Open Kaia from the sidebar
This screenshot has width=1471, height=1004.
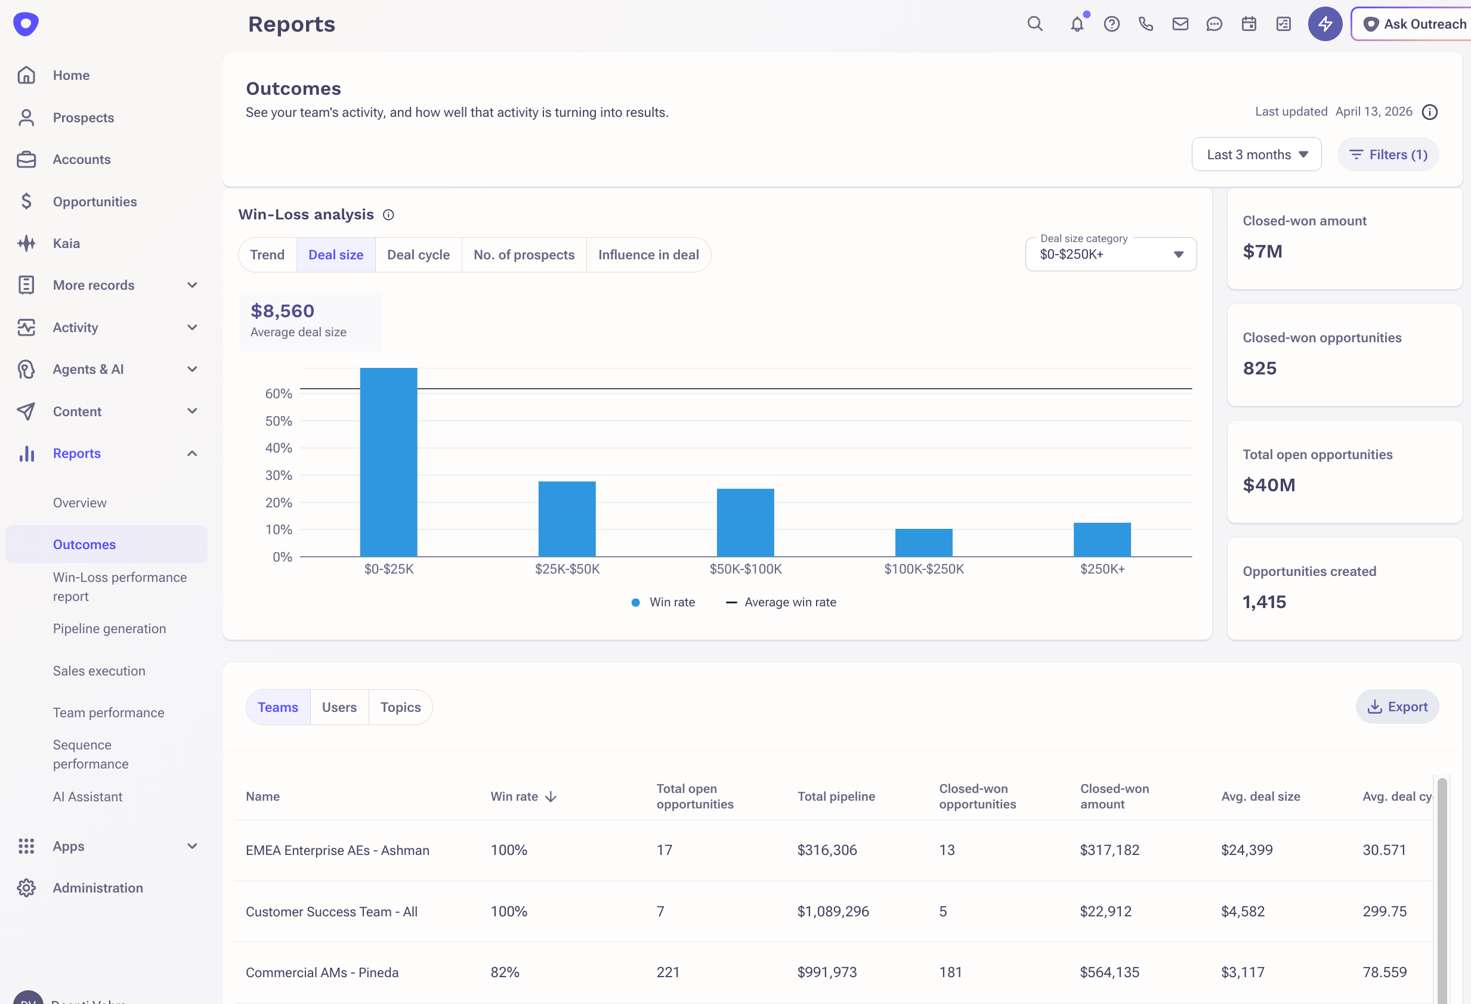point(66,244)
